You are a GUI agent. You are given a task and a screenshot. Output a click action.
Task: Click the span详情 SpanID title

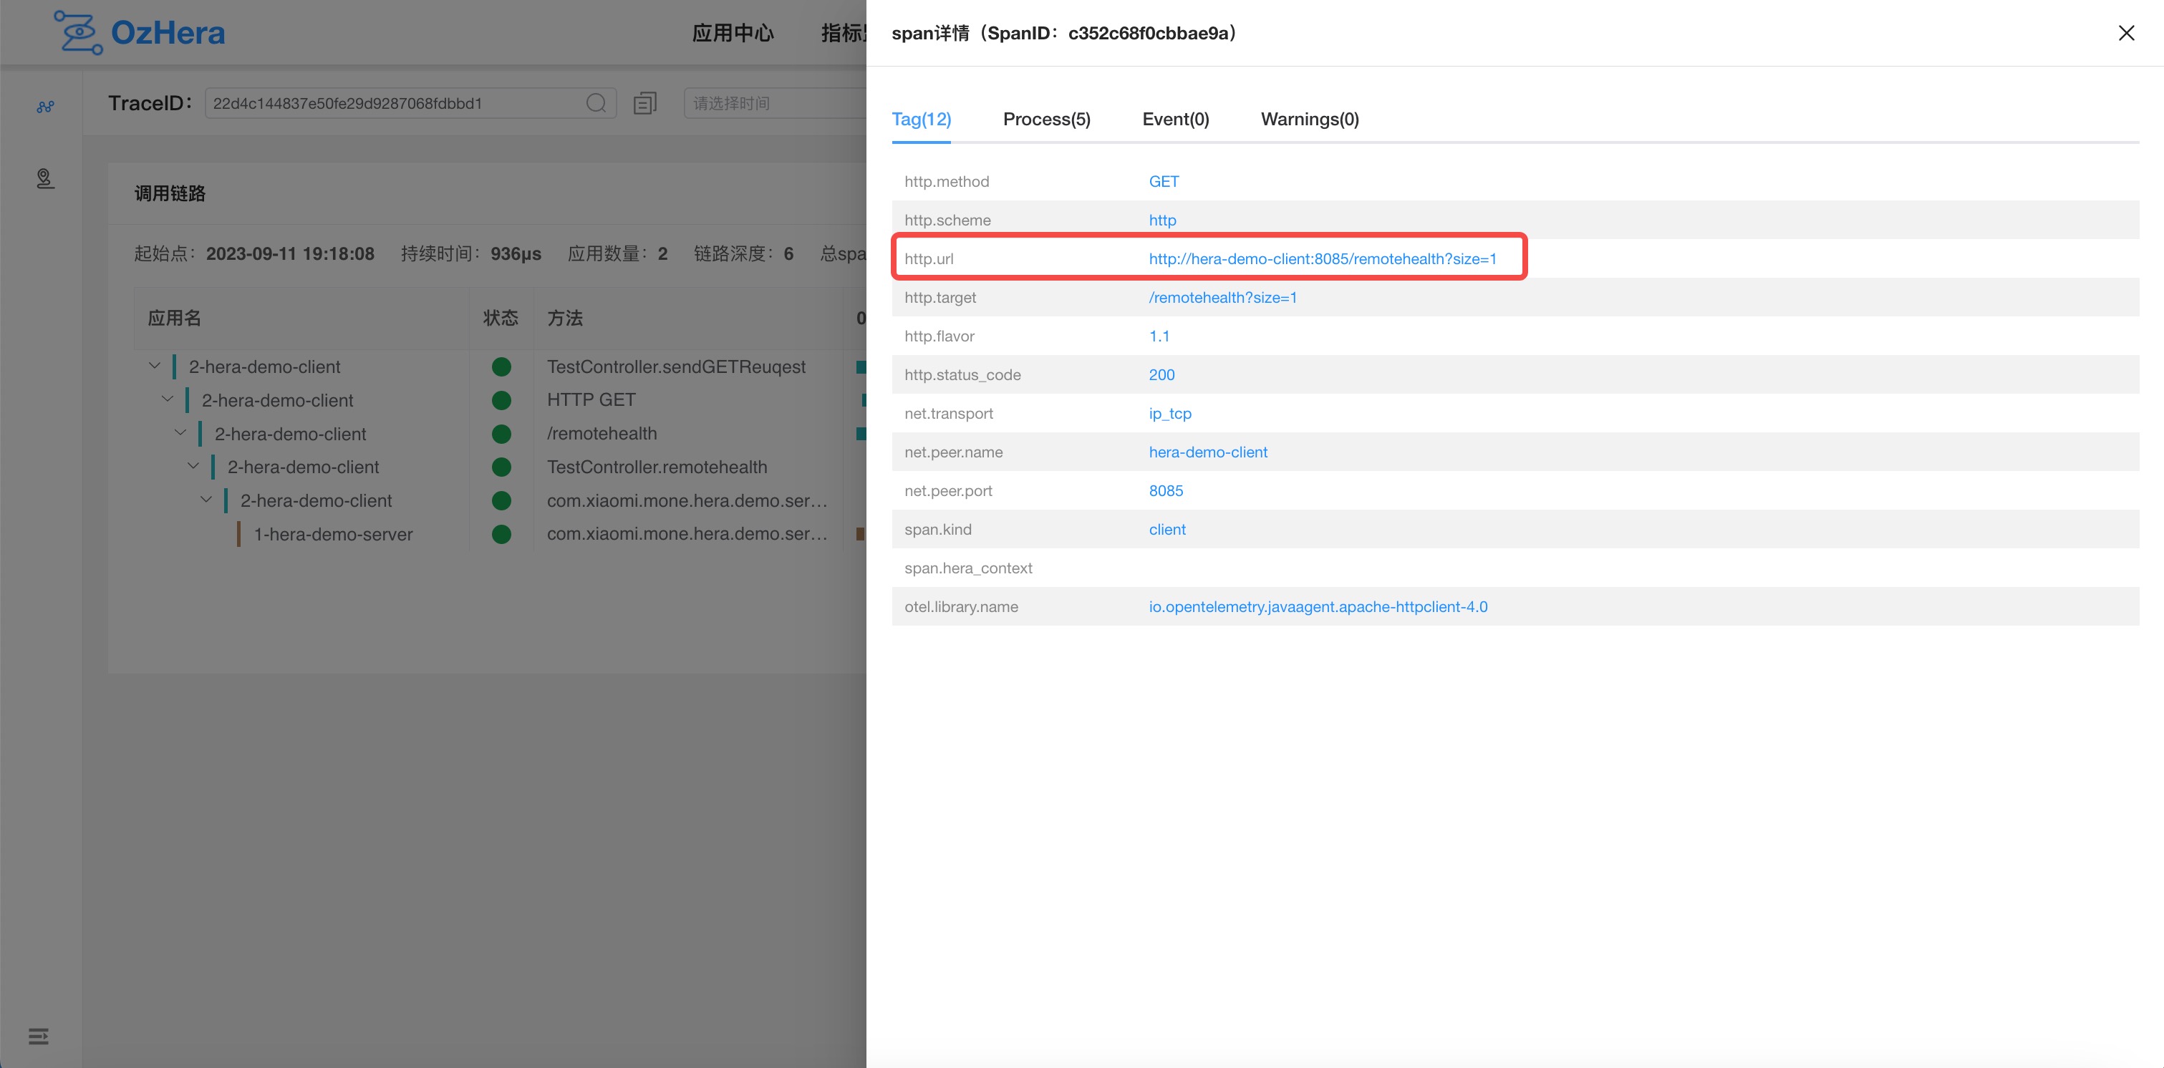point(1063,33)
